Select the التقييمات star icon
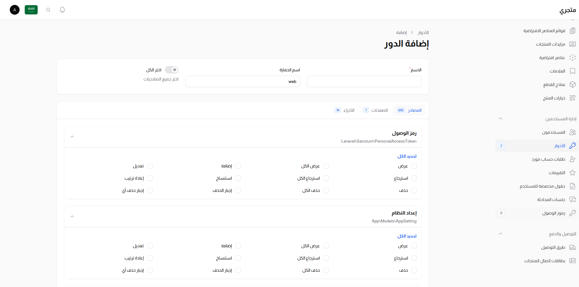 click(x=573, y=172)
